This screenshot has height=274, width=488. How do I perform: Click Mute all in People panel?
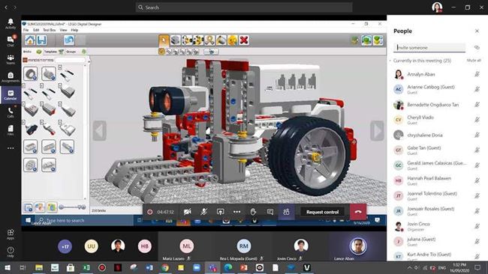474,60
